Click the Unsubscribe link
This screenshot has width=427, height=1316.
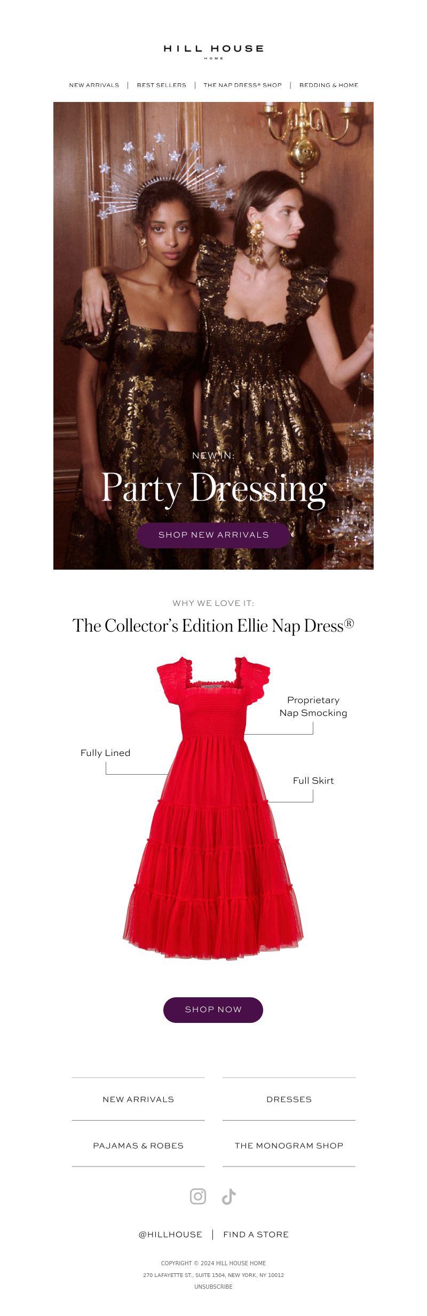point(213,1287)
